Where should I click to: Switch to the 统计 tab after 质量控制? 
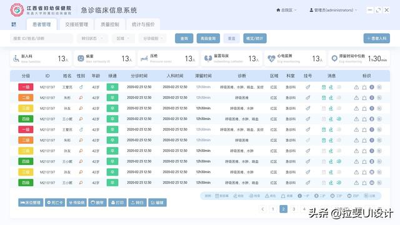click(143, 24)
